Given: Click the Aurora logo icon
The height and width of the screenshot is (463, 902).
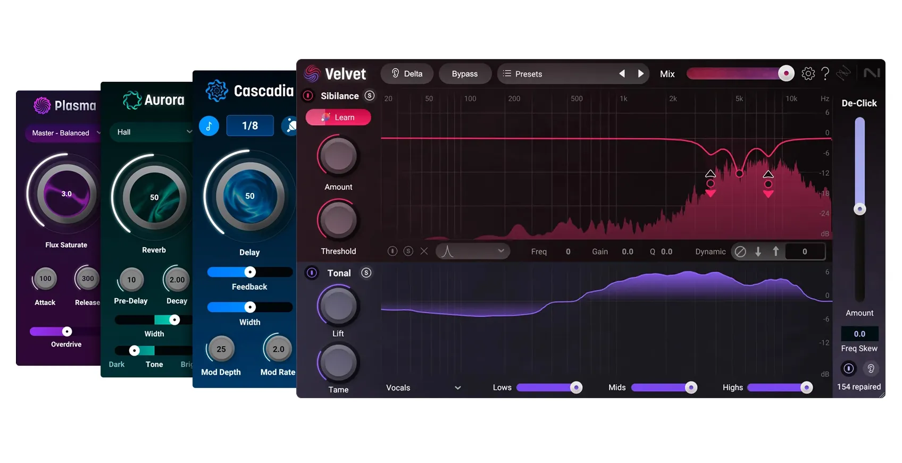Looking at the screenshot, I should (132, 100).
